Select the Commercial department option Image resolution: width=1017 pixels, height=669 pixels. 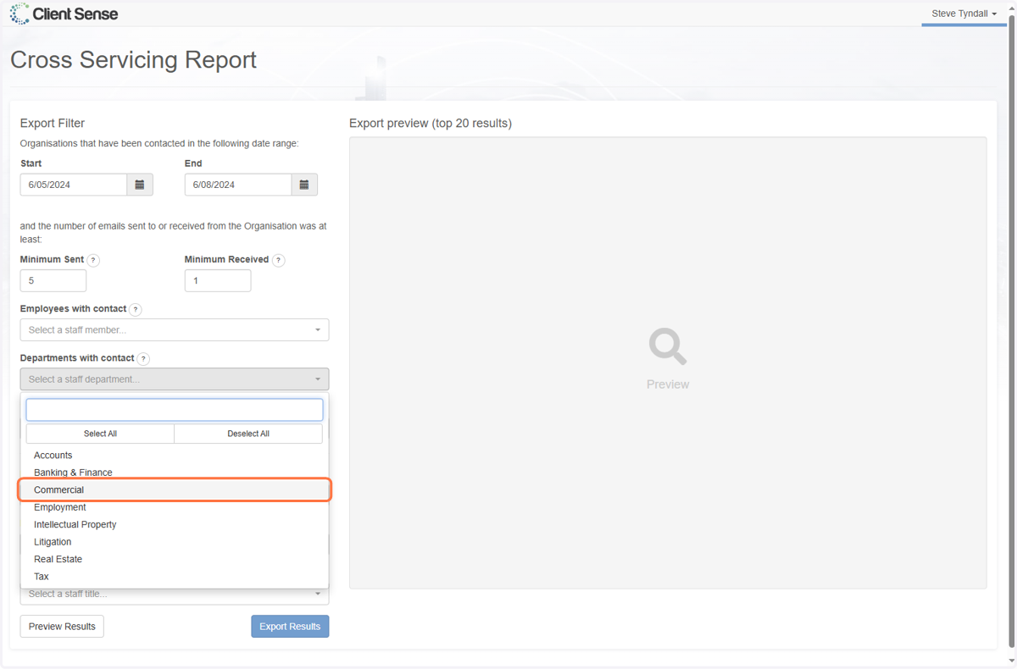(x=175, y=490)
